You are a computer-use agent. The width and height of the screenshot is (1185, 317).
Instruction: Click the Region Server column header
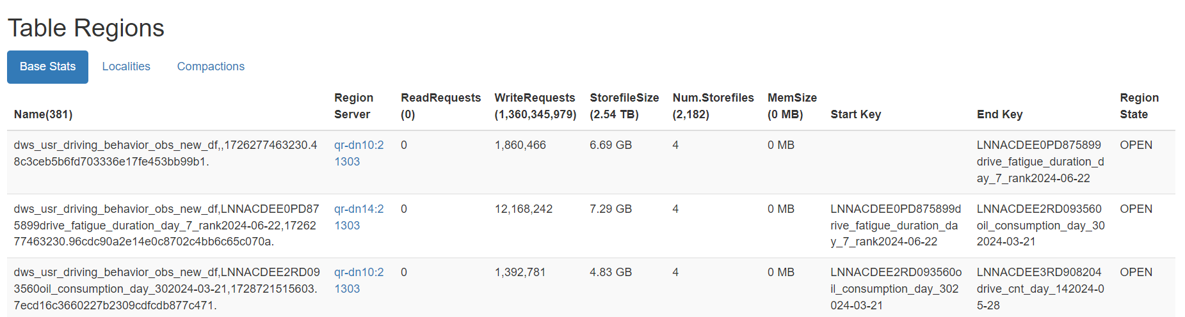[x=353, y=106]
